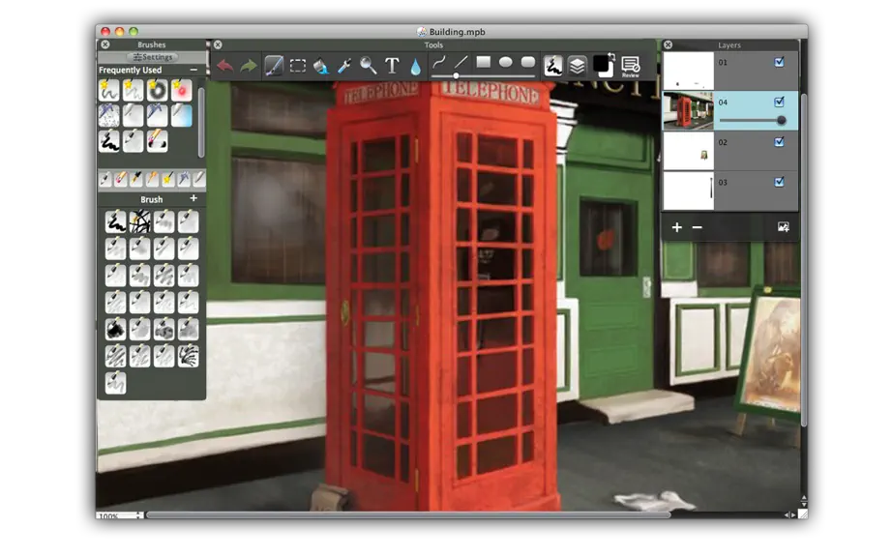Select the Text tool in toolbar
The width and height of the screenshot is (892, 557).
tap(392, 66)
